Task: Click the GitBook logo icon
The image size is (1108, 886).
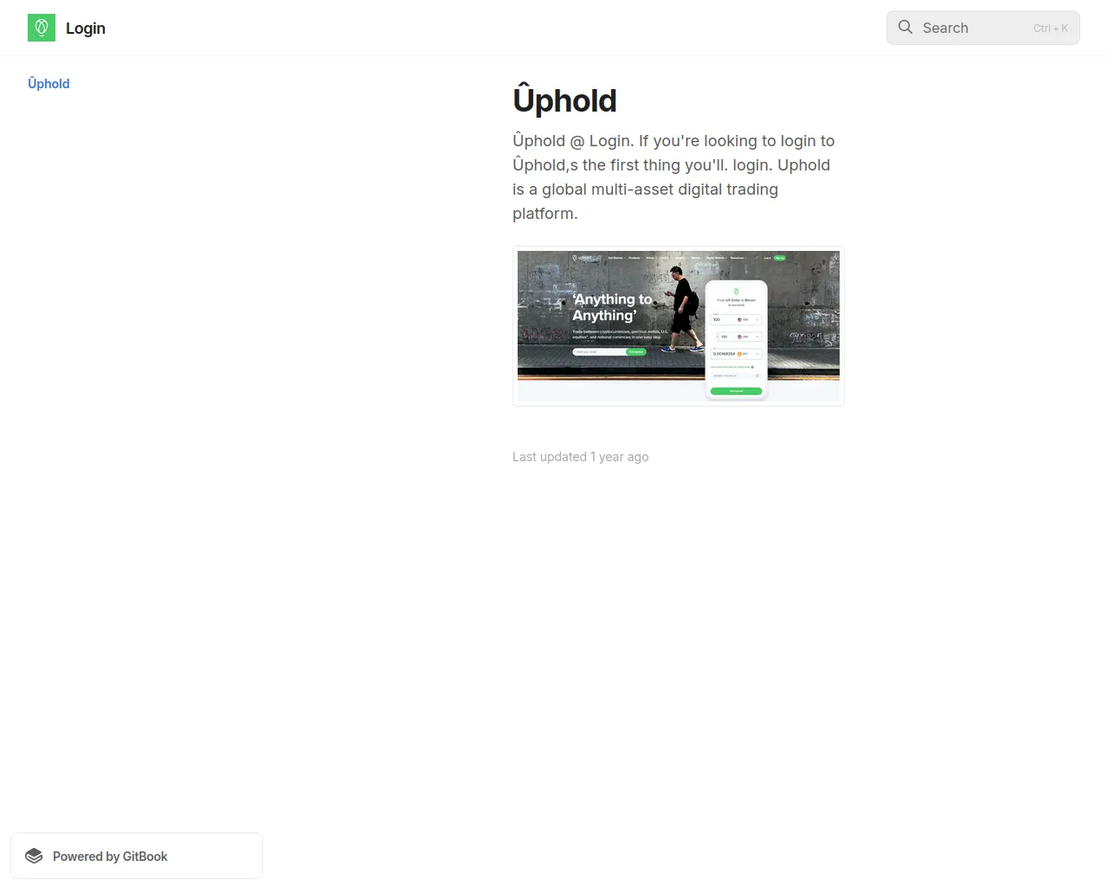Action: pos(34,856)
